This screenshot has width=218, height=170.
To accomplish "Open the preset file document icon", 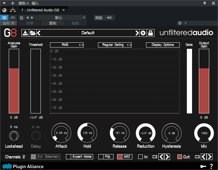I will pos(21,18).
